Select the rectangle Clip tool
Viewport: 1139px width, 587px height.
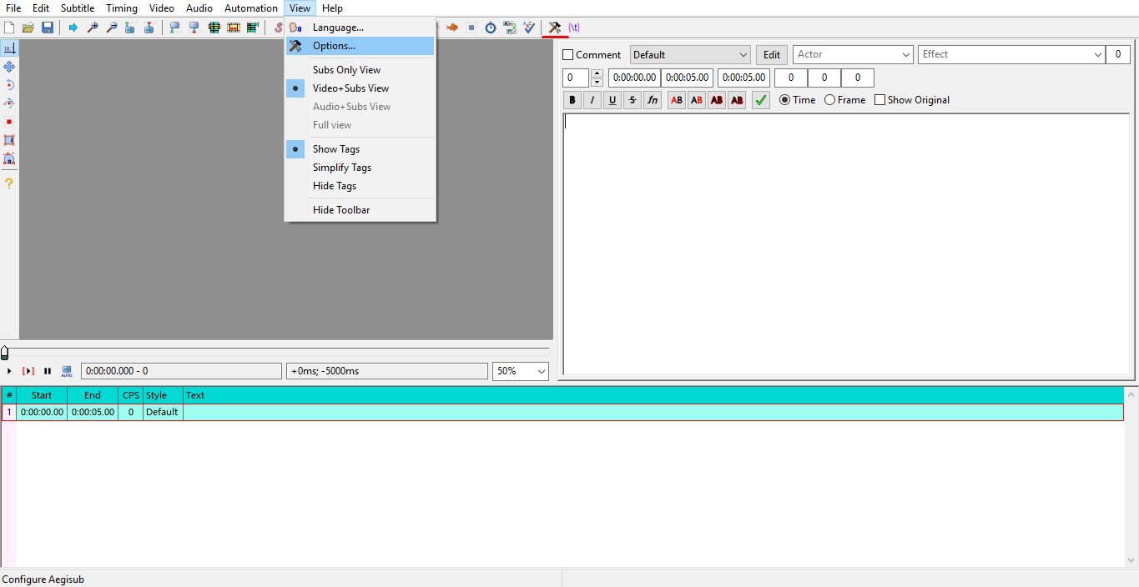click(x=9, y=140)
